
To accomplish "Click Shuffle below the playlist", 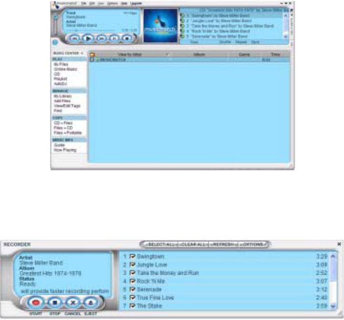I will [225, 42].
